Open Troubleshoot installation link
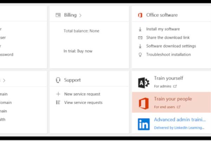Screen dimensions: 211x141 point(168,55)
